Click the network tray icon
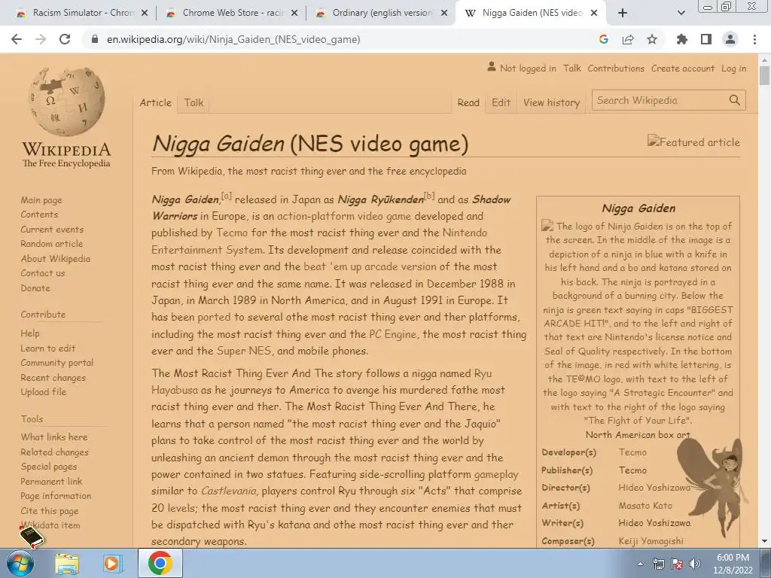The height and width of the screenshot is (578, 771). (658, 564)
